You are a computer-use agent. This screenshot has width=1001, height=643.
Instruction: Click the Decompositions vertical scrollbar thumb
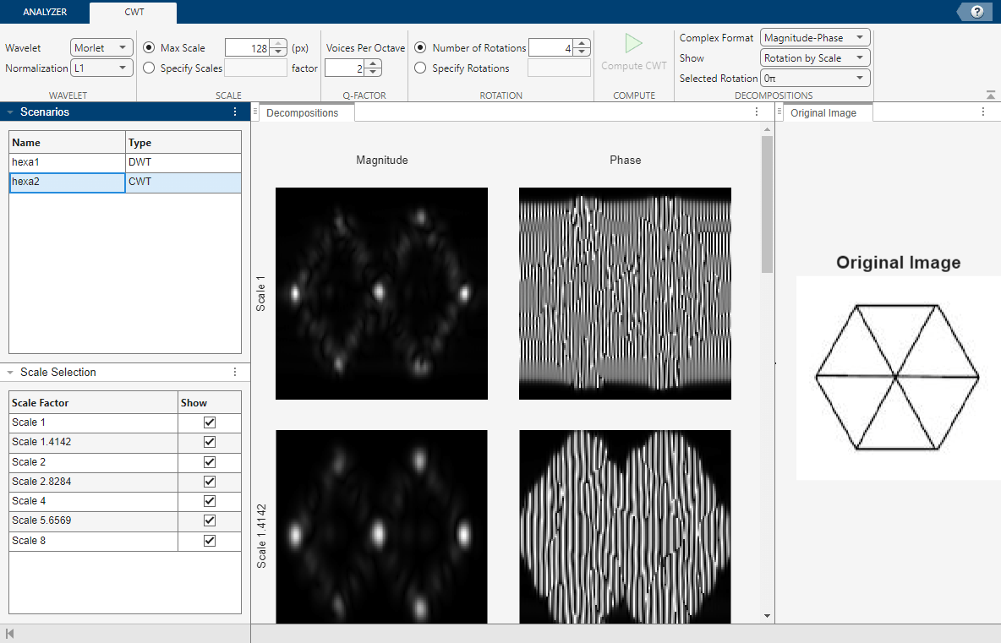click(767, 203)
